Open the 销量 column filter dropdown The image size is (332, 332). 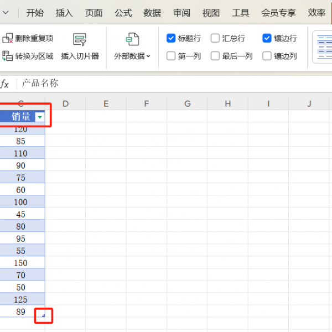[x=39, y=117]
